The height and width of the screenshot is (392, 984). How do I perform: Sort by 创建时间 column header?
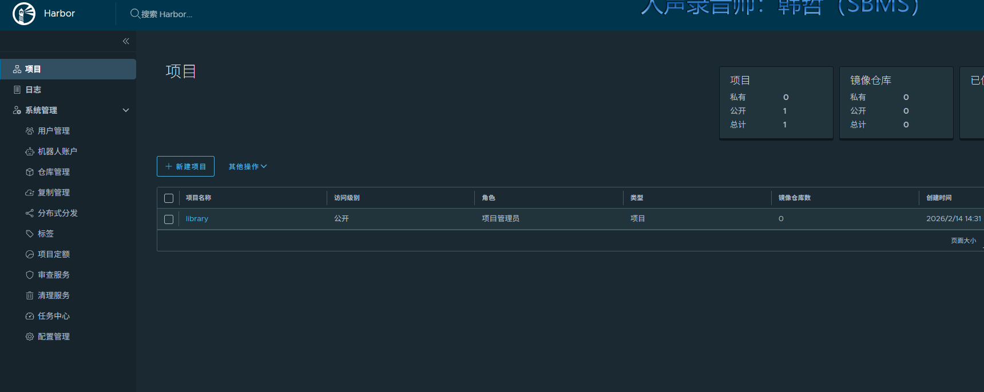939,198
